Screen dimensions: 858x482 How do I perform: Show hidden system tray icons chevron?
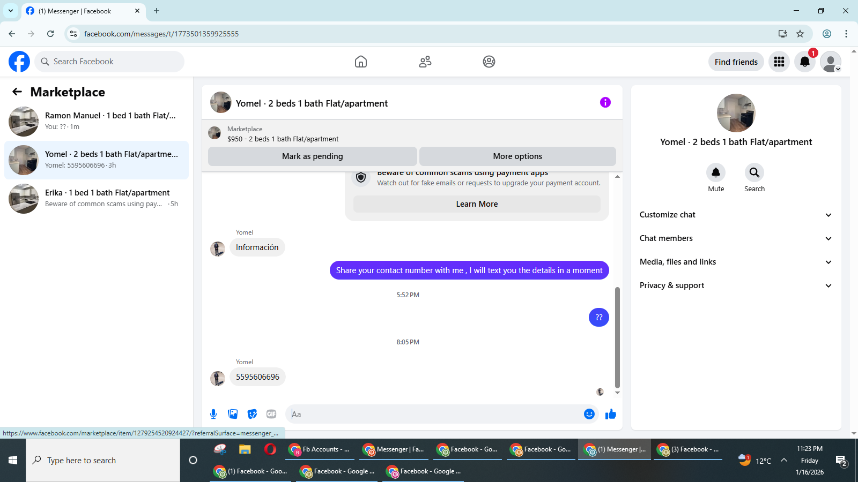pos(783,460)
